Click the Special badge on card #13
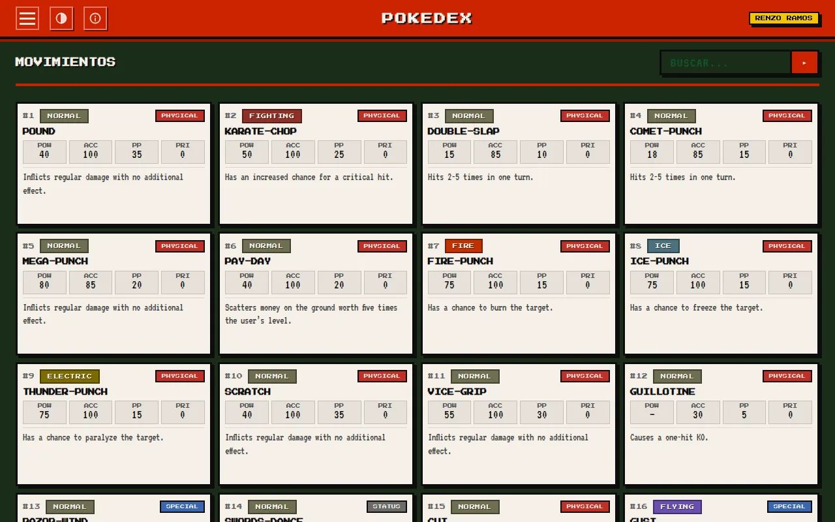The height and width of the screenshot is (522, 835). coord(182,507)
